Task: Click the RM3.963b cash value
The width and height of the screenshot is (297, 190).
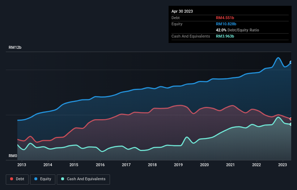Action: [225, 36]
